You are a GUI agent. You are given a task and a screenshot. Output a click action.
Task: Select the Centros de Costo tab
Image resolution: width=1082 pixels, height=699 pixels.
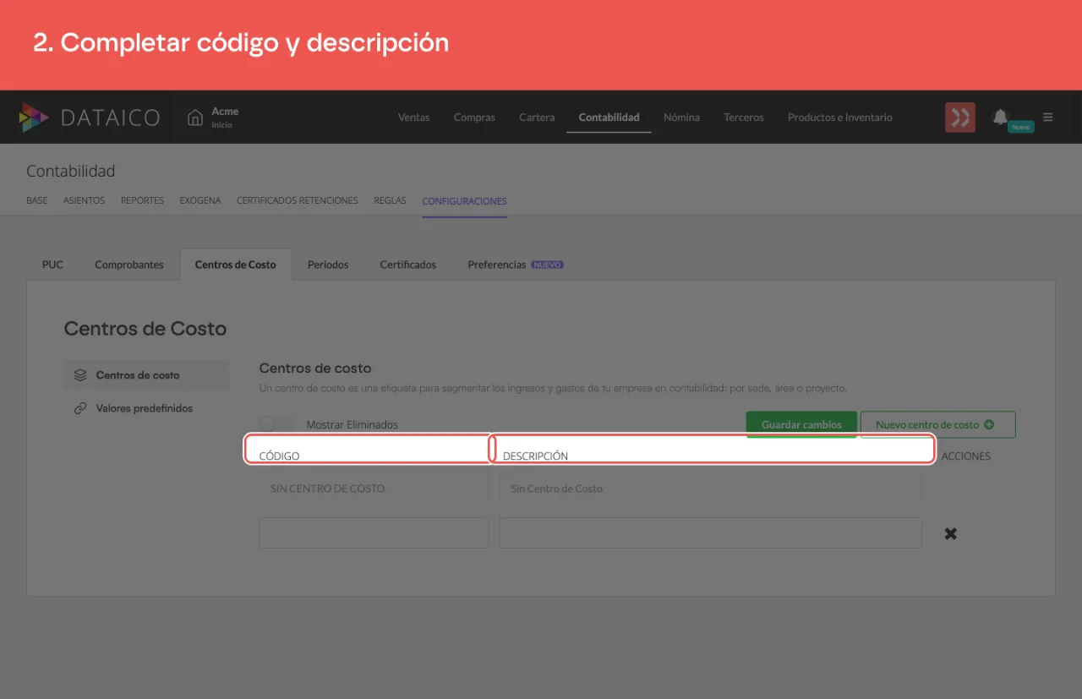pyautogui.click(x=236, y=265)
